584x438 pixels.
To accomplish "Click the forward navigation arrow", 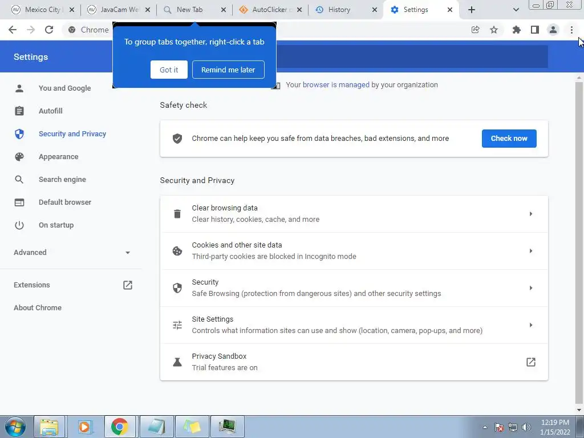I will [x=31, y=30].
